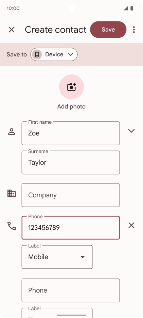The height and width of the screenshot is (318, 143).
Task: Tap the device icon in Save to chip
Action: point(37,54)
